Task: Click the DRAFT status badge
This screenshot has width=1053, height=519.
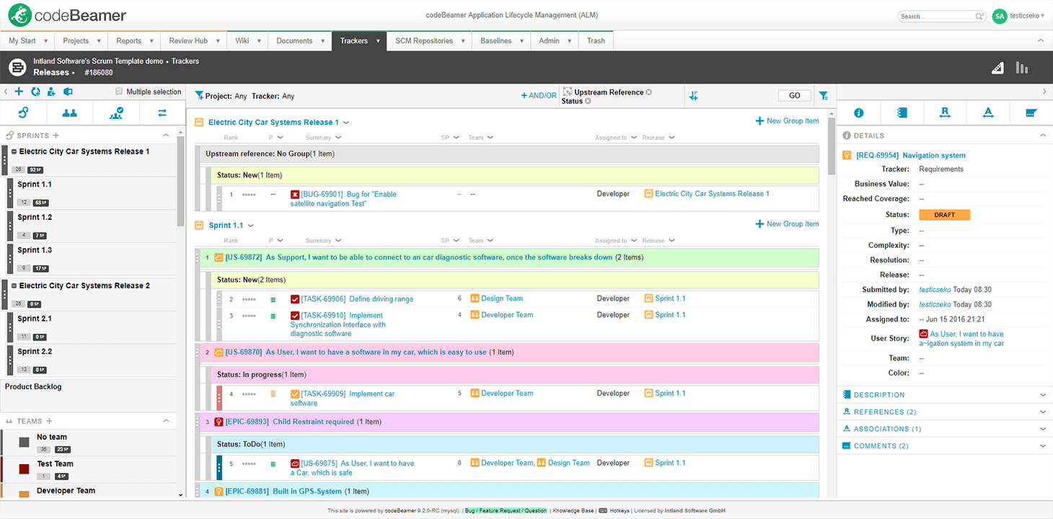Action: click(x=944, y=215)
